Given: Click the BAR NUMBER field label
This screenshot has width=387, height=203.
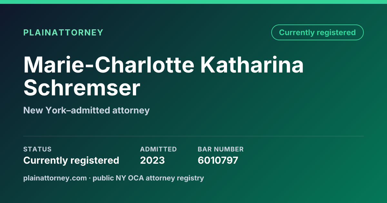Looking at the screenshot, I should point(221,149).
